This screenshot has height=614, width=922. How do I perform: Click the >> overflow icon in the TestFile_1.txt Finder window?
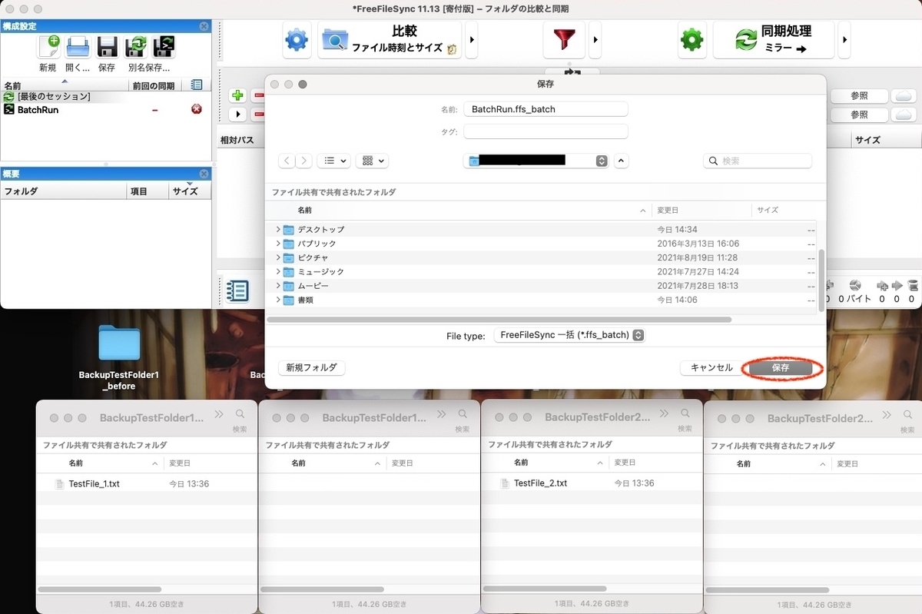coord(219,413)
